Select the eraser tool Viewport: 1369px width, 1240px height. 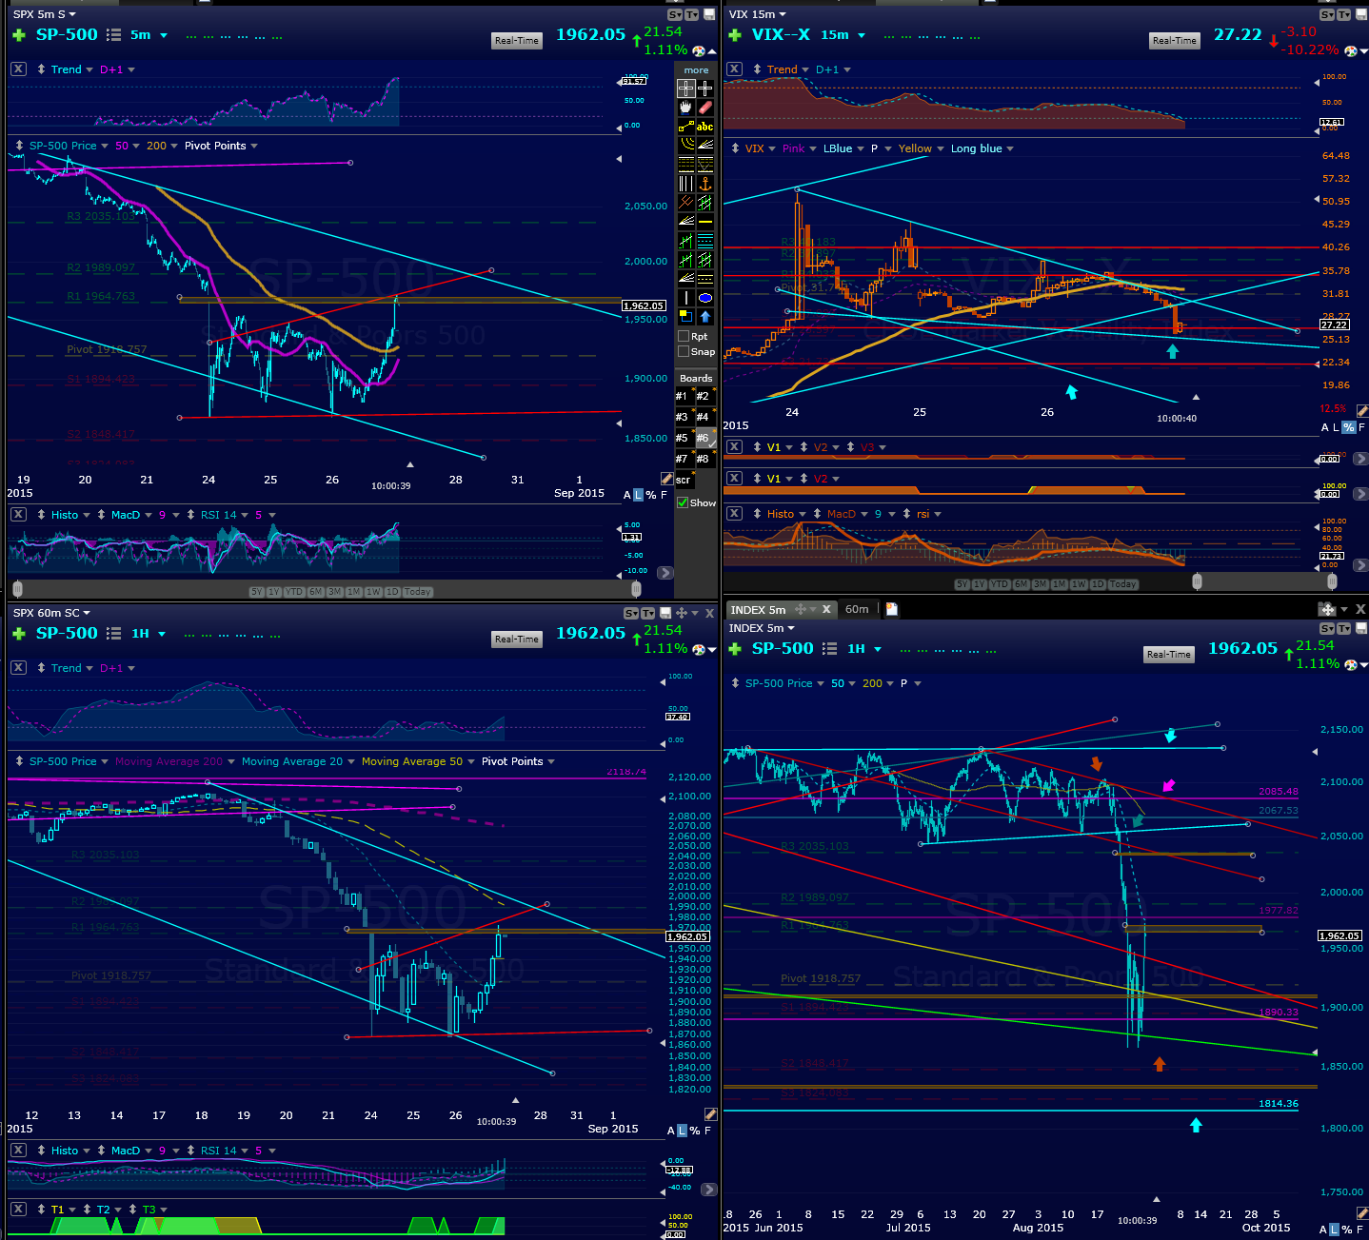point(705,108)
